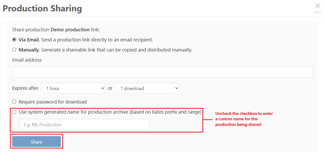Screen dimensions: 324x155
Task: Uncheck the system generated name checkbox
Action: click(x=14, y=112)
